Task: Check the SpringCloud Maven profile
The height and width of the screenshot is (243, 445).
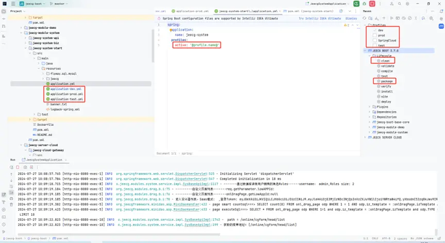Action: point(375,40)
